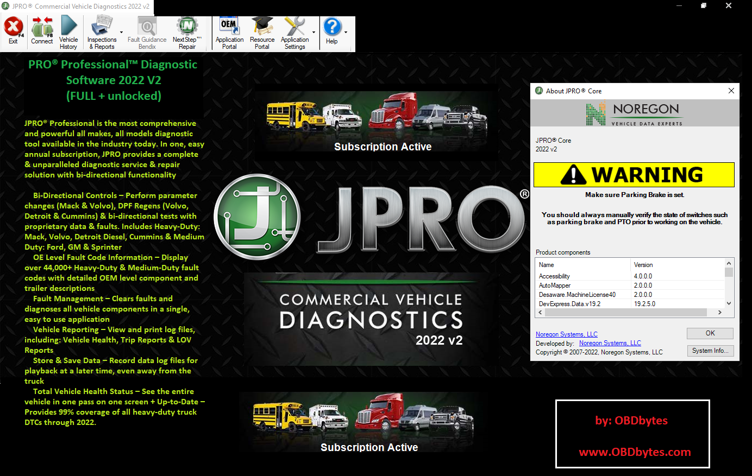Open Inspections & Reports
Image resolution: width=752 pixels, height=476 pixels.
click(102, 27)
